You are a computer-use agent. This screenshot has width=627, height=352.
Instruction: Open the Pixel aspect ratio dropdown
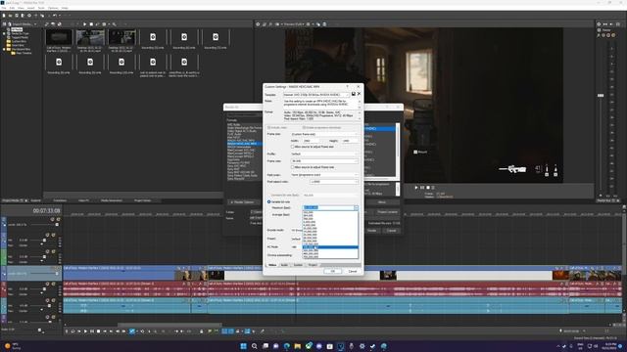pyautogui.click(x=334, y=182)
